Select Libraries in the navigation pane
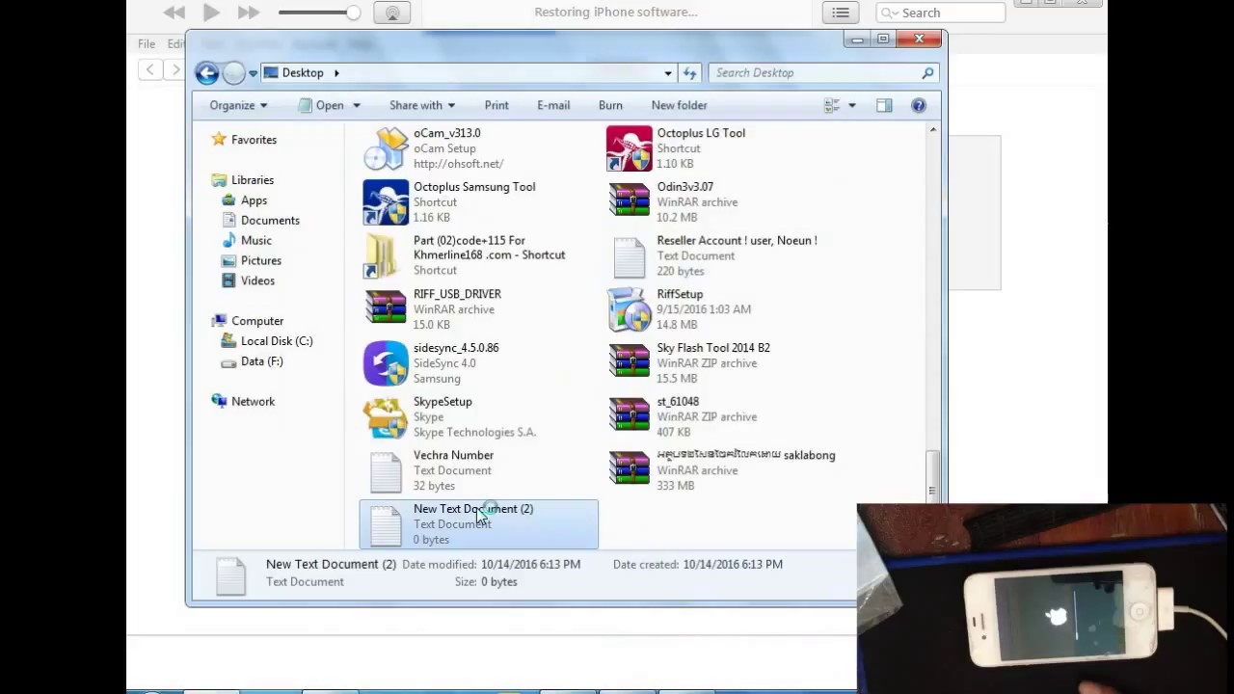The image size is (1234, 694). 253,180
